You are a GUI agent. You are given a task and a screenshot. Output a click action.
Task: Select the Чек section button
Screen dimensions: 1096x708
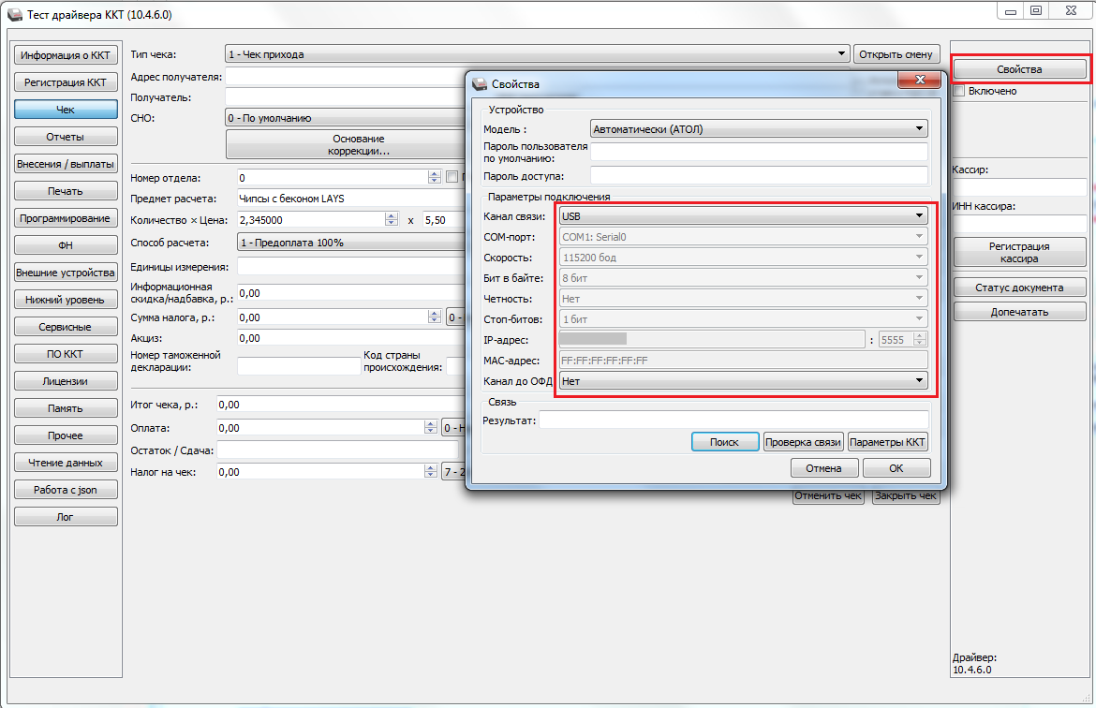tap(66, 109)
